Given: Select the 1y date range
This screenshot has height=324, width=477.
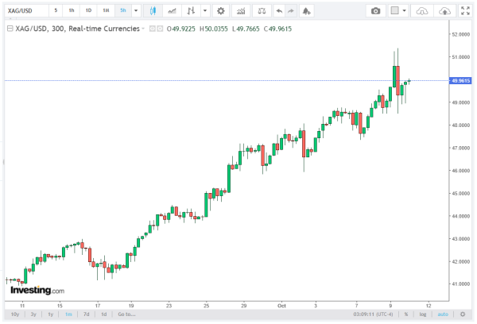Looking at the screenshot, I should click(x=51, y=314).
